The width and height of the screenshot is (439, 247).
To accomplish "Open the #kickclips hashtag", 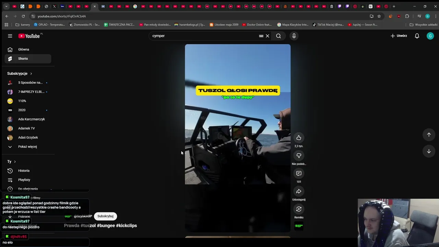I will tap(127, 225).
